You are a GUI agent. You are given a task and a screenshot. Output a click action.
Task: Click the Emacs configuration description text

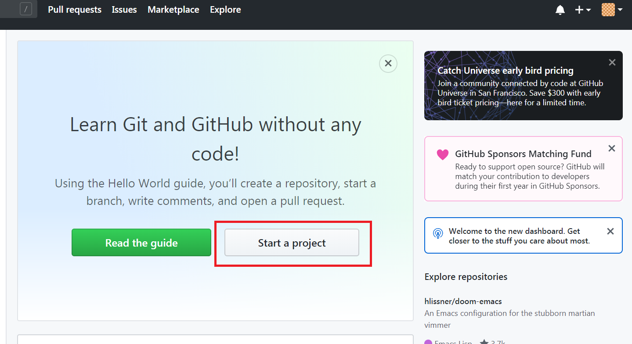point(510,319)
